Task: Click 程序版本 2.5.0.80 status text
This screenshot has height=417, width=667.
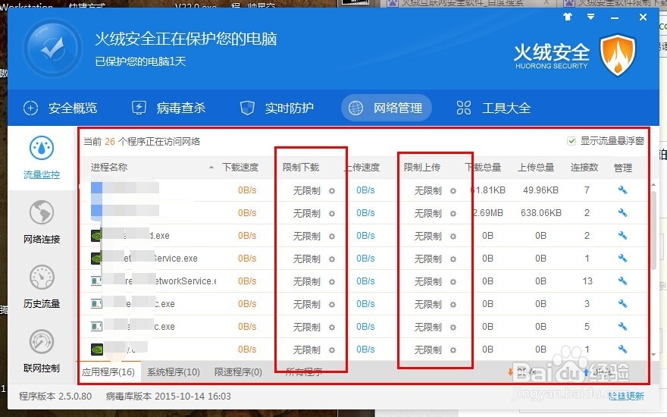Action: tap(55, 396)
